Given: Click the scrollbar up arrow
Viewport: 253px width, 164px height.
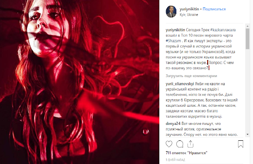Looking at the screenshot, I should click(x=247, y=26).
